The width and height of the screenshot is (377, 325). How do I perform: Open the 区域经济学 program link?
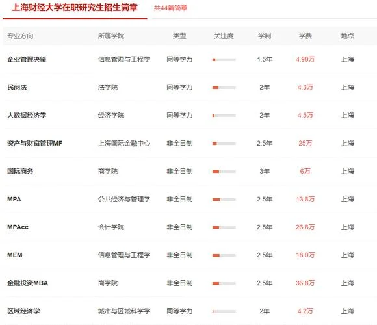pyautogui.click(x=23, y=311)
